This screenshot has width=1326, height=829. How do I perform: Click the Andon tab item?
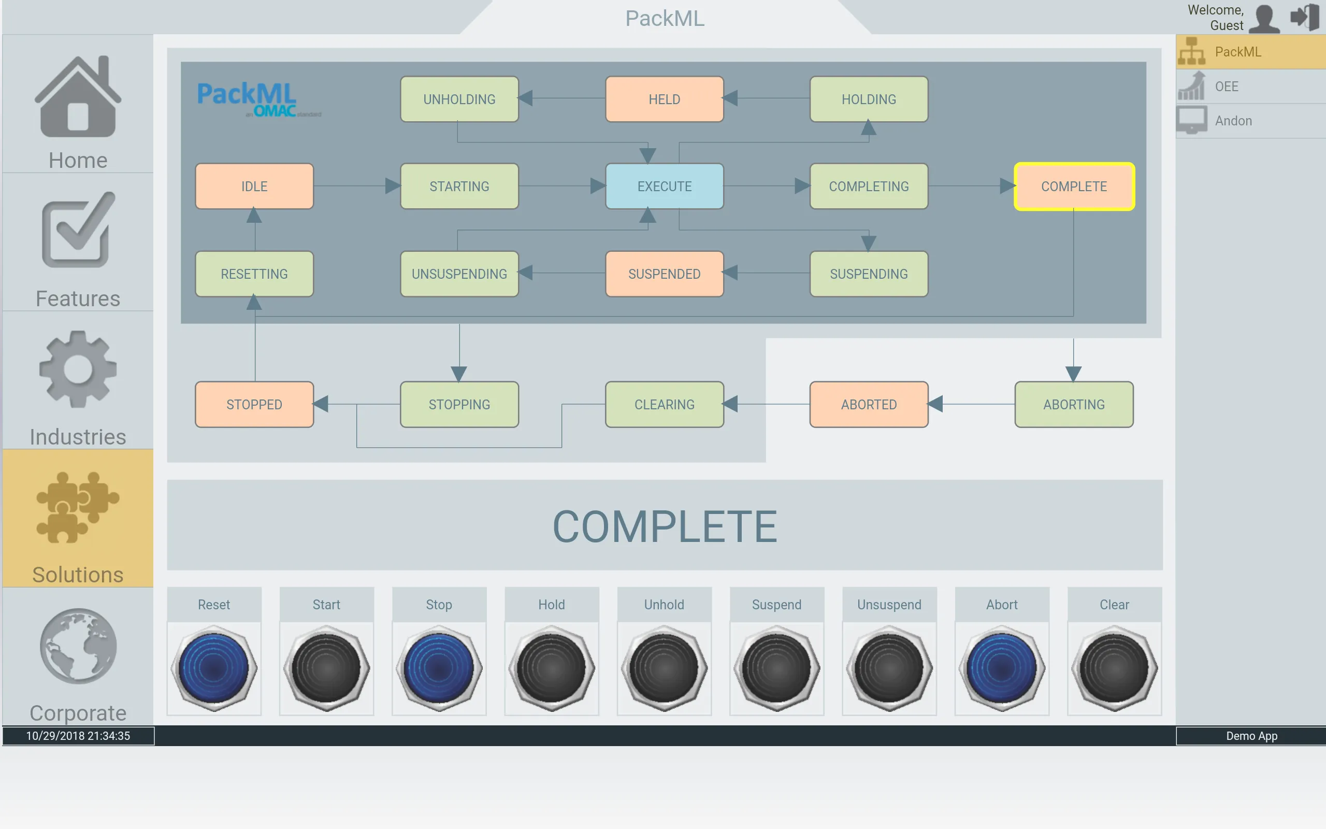click(x=1250, y=120)
